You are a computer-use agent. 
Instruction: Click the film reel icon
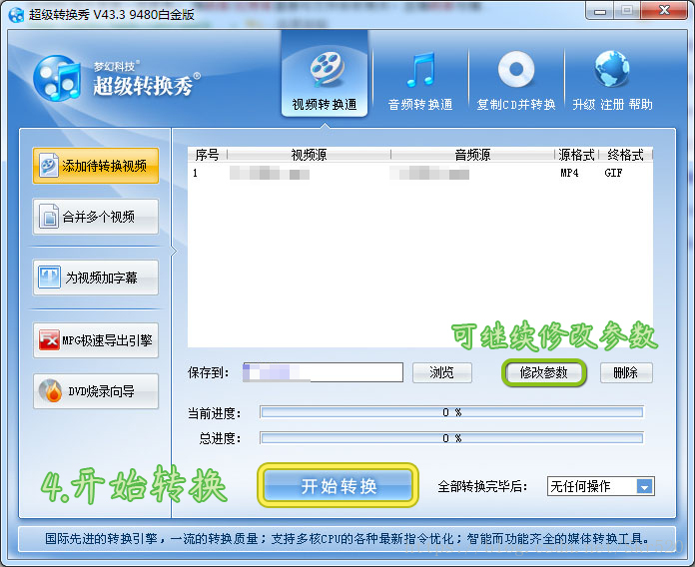pos(328,69)
